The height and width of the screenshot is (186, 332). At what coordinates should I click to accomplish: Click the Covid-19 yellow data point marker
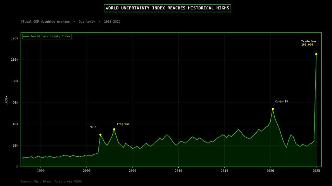pos(273,109)
